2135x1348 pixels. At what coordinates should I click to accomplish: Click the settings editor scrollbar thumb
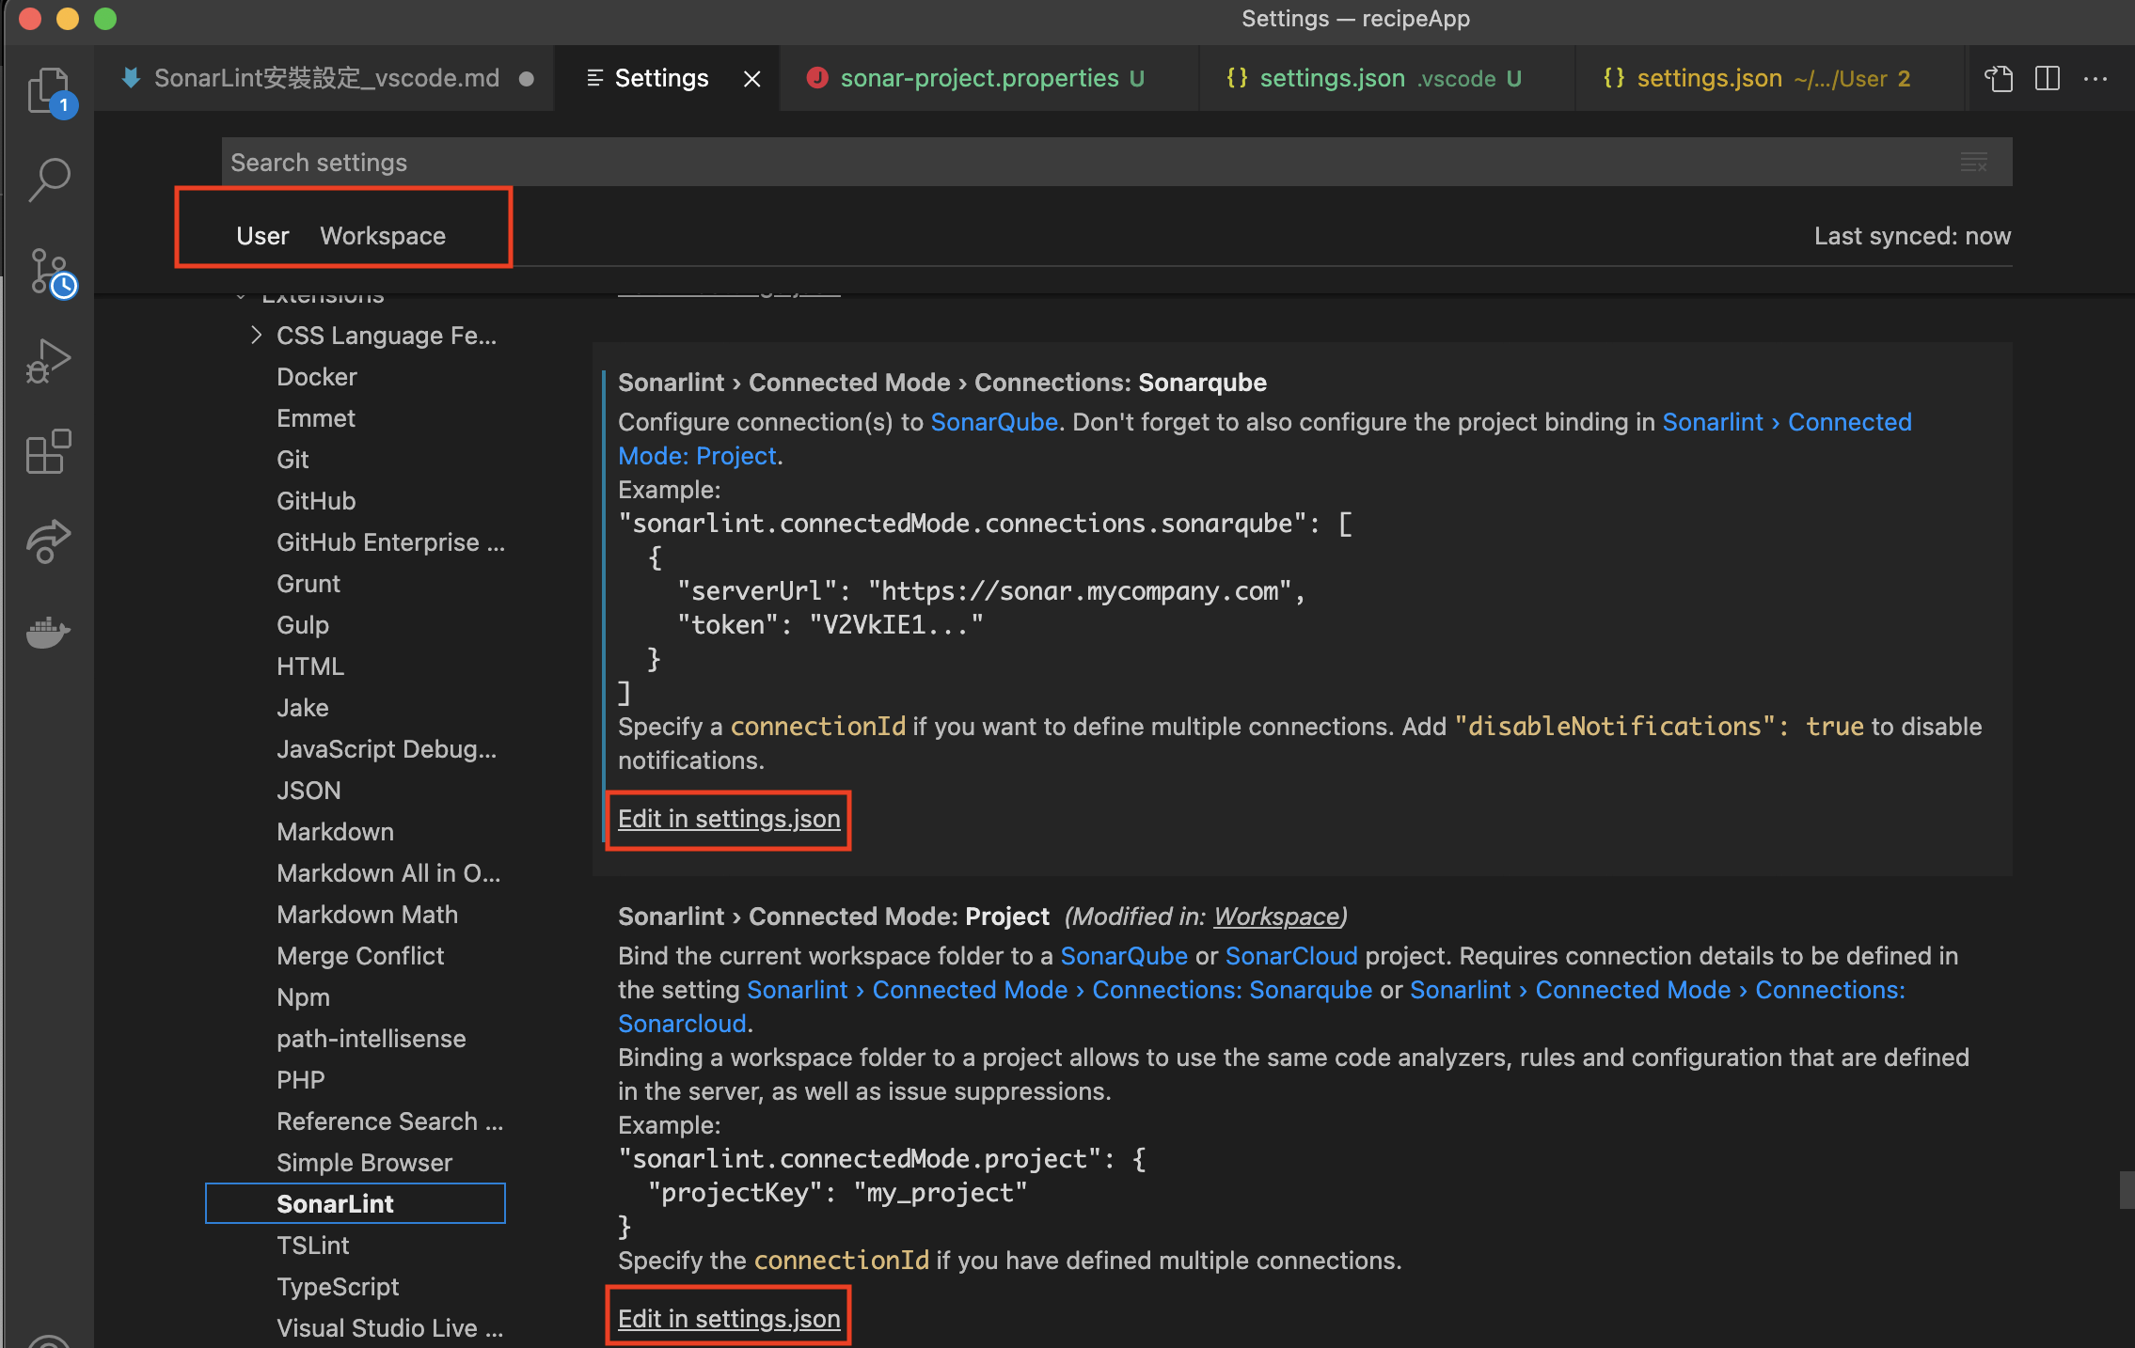[2127, 1189]
